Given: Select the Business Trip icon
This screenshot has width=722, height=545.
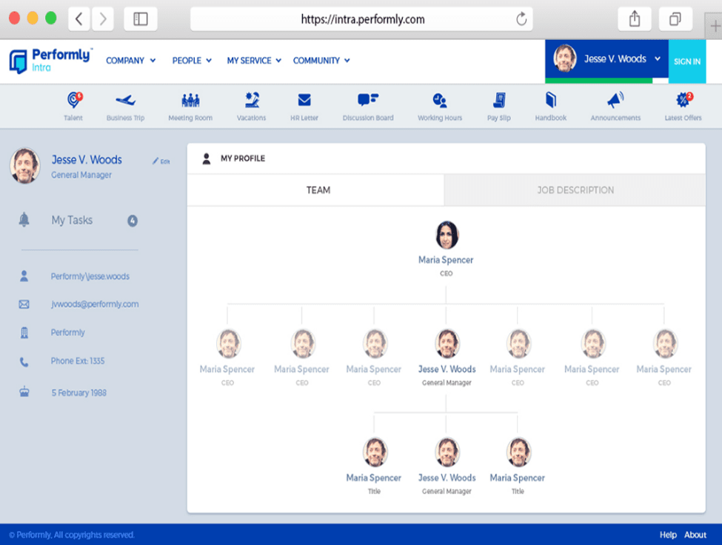Looking at the screenshot, I should tap(126, 101).
